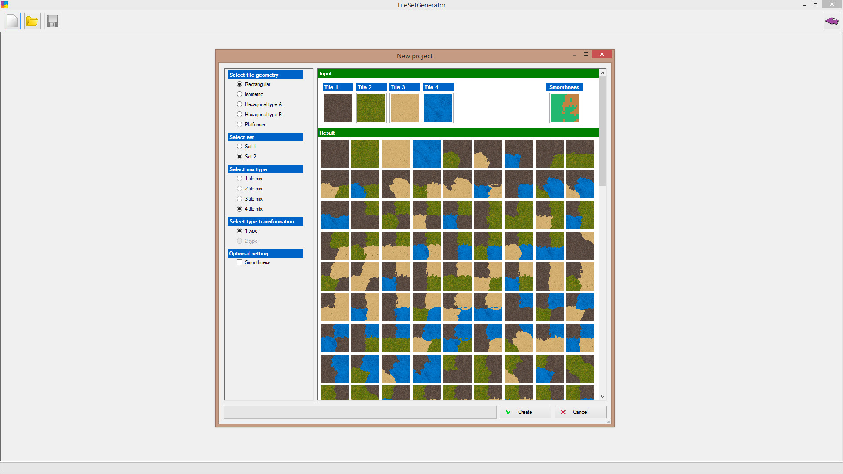
Task: Select the 1 type transformation option
Action: point(240,230)
